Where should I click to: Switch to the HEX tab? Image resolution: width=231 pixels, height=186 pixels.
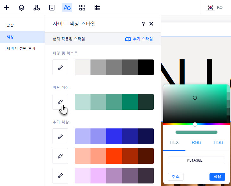point(174,142)
